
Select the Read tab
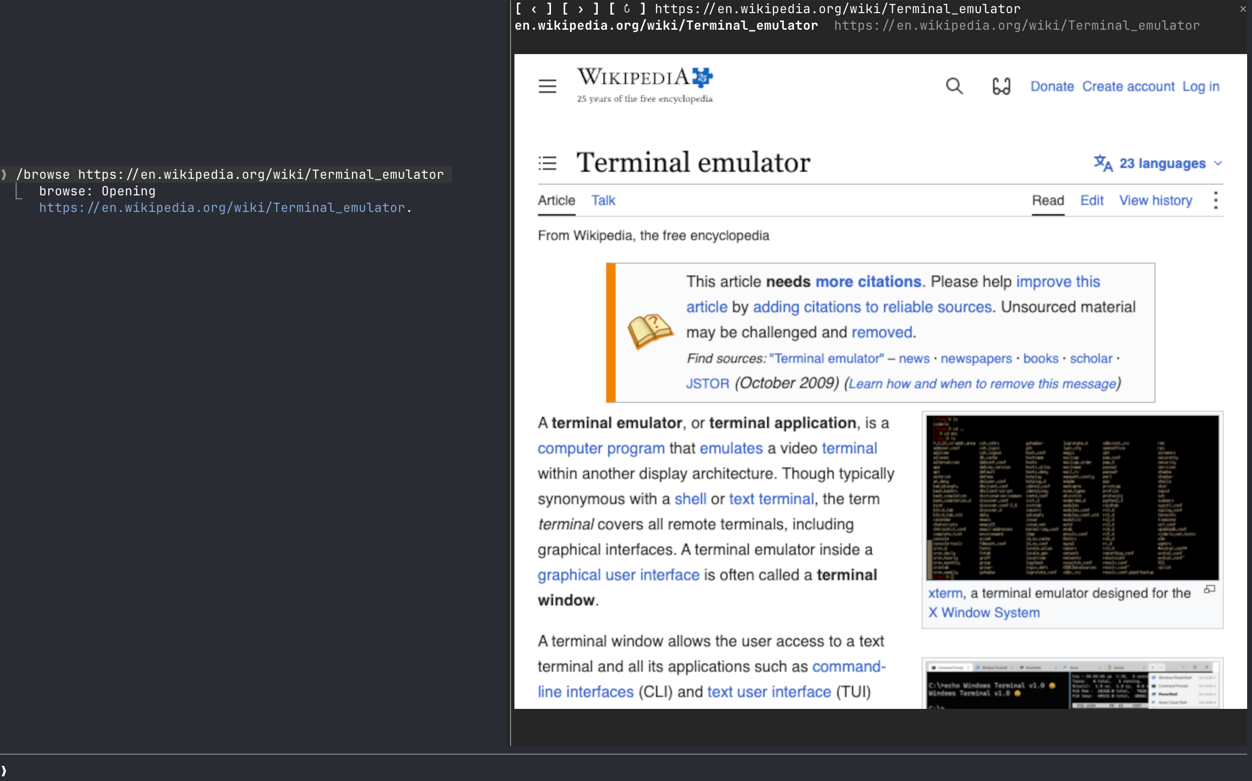[1047, 200]
